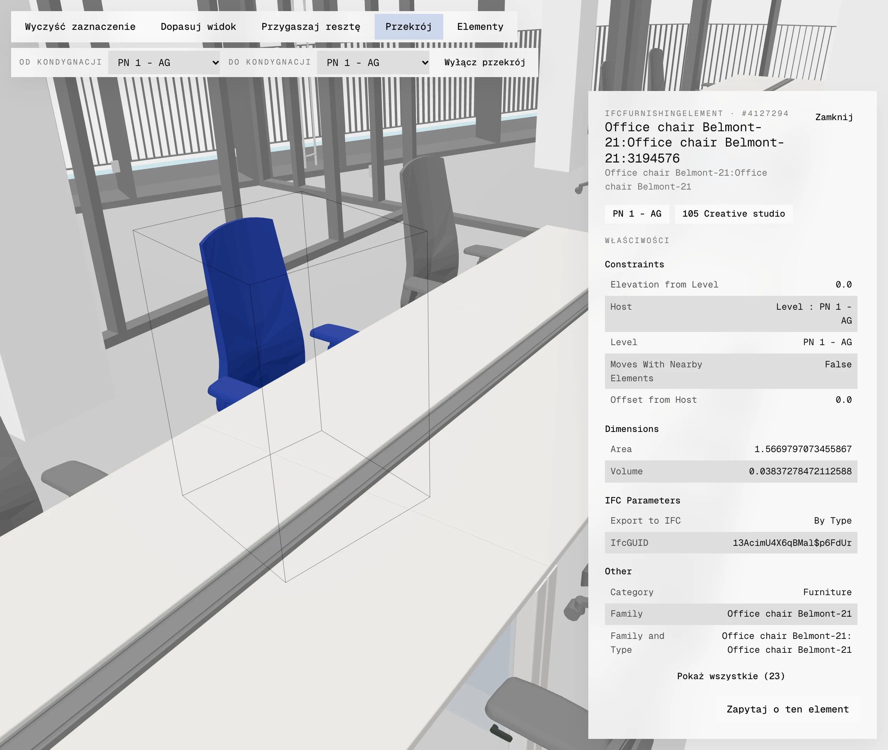Click Moves With Nearby Elements row
Screen dimensions: 888x750
click(x=731, y=371)
